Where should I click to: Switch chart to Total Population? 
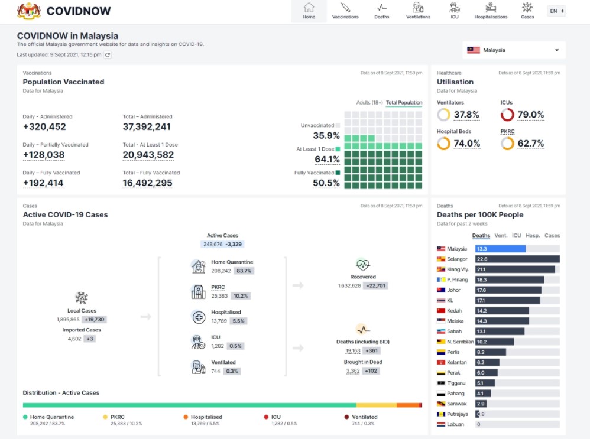[404, 103]
